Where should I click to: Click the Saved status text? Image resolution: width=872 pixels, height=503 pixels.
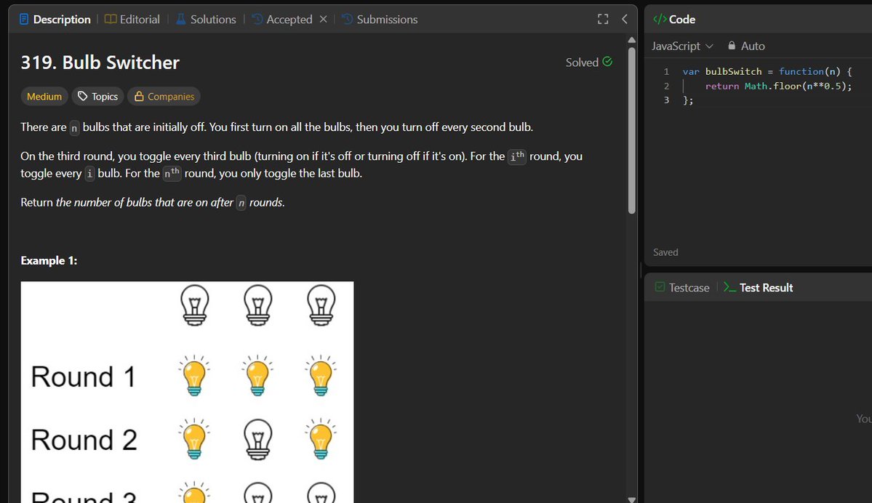[x=665, y=252]
